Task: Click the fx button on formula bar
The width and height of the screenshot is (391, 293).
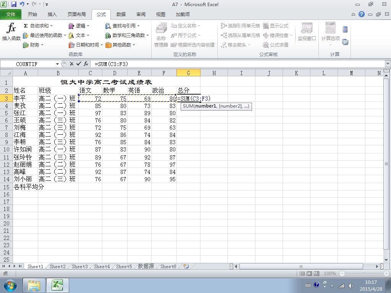Action: click(86, 64)
